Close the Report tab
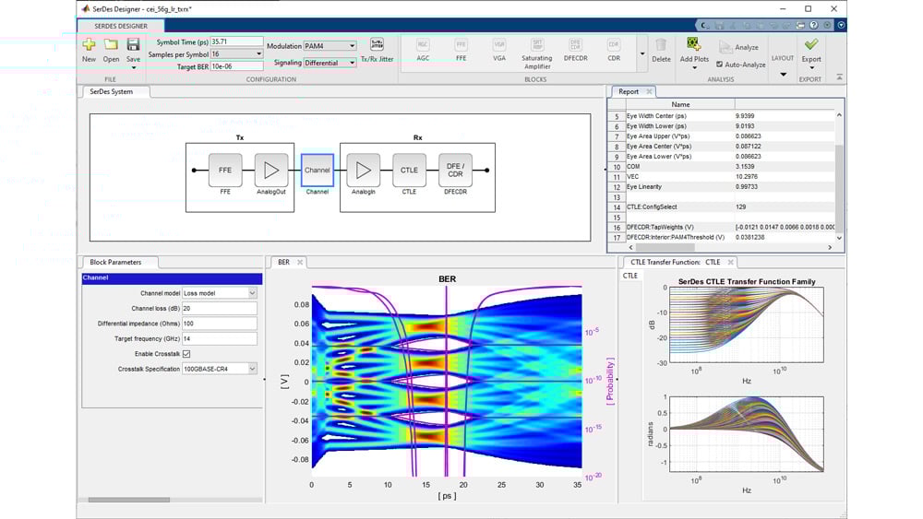 (x=649, y=91)
